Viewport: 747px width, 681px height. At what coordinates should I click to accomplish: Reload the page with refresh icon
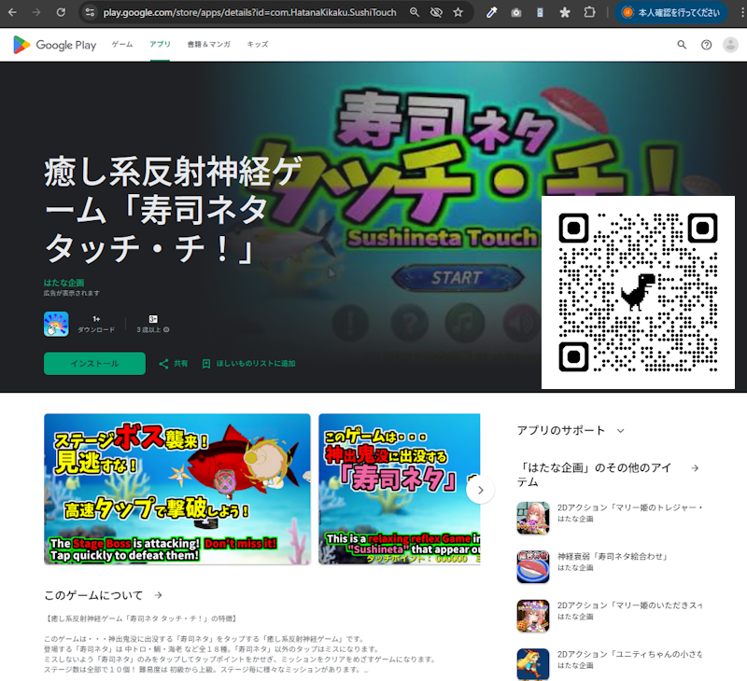pyautogui.click(x=61, y=12)
